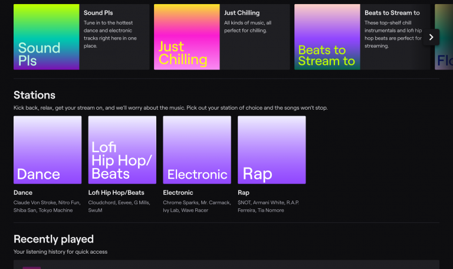Play the Dance station tile
This screenshot has height=269, width=453.
(48, 150)
